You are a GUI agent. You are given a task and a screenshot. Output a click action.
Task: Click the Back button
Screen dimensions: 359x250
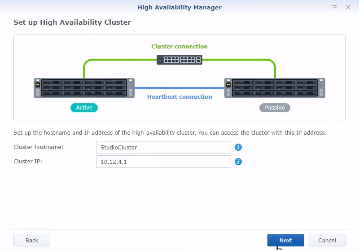32,240
